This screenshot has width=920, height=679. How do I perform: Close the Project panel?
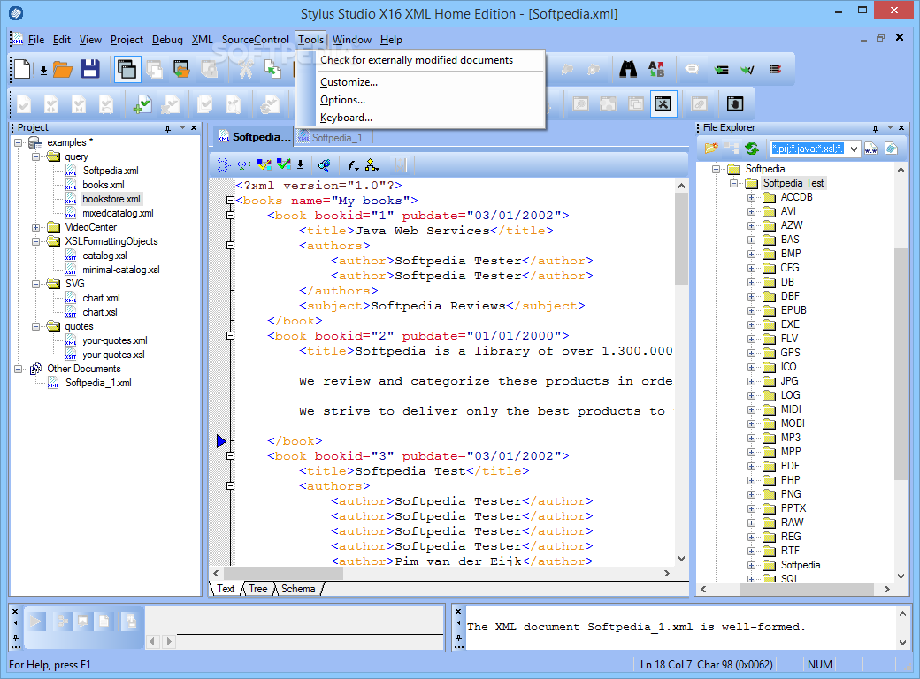(195, 127)
